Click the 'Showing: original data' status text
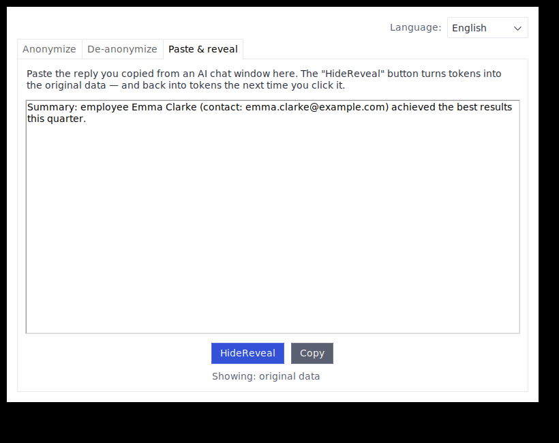This screenshot has width=559, height=443. coord(266,376)
